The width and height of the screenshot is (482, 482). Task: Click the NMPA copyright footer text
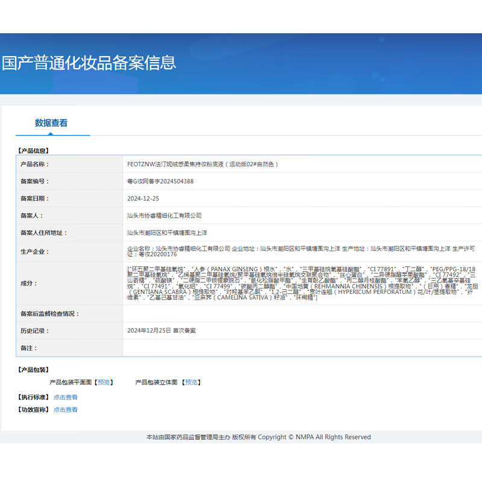(258, 437)
